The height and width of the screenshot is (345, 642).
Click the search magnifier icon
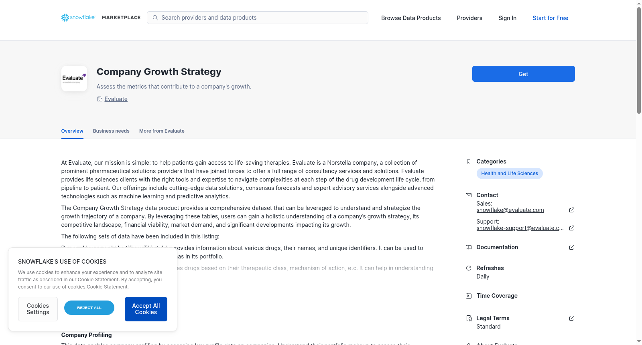(155, 18)
